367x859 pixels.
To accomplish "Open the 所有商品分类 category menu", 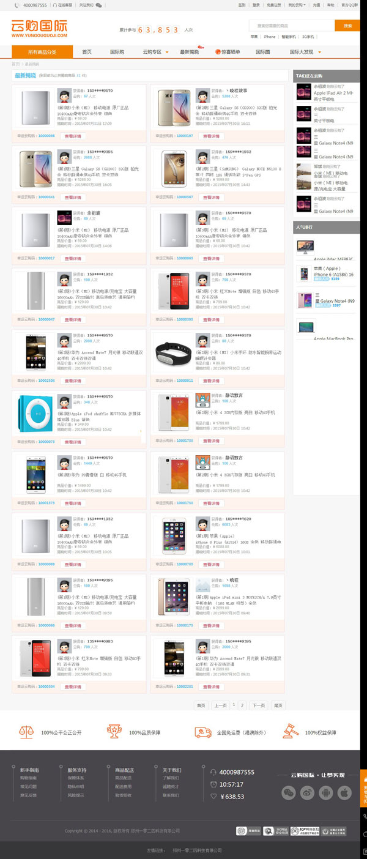I will coord(42,52).
